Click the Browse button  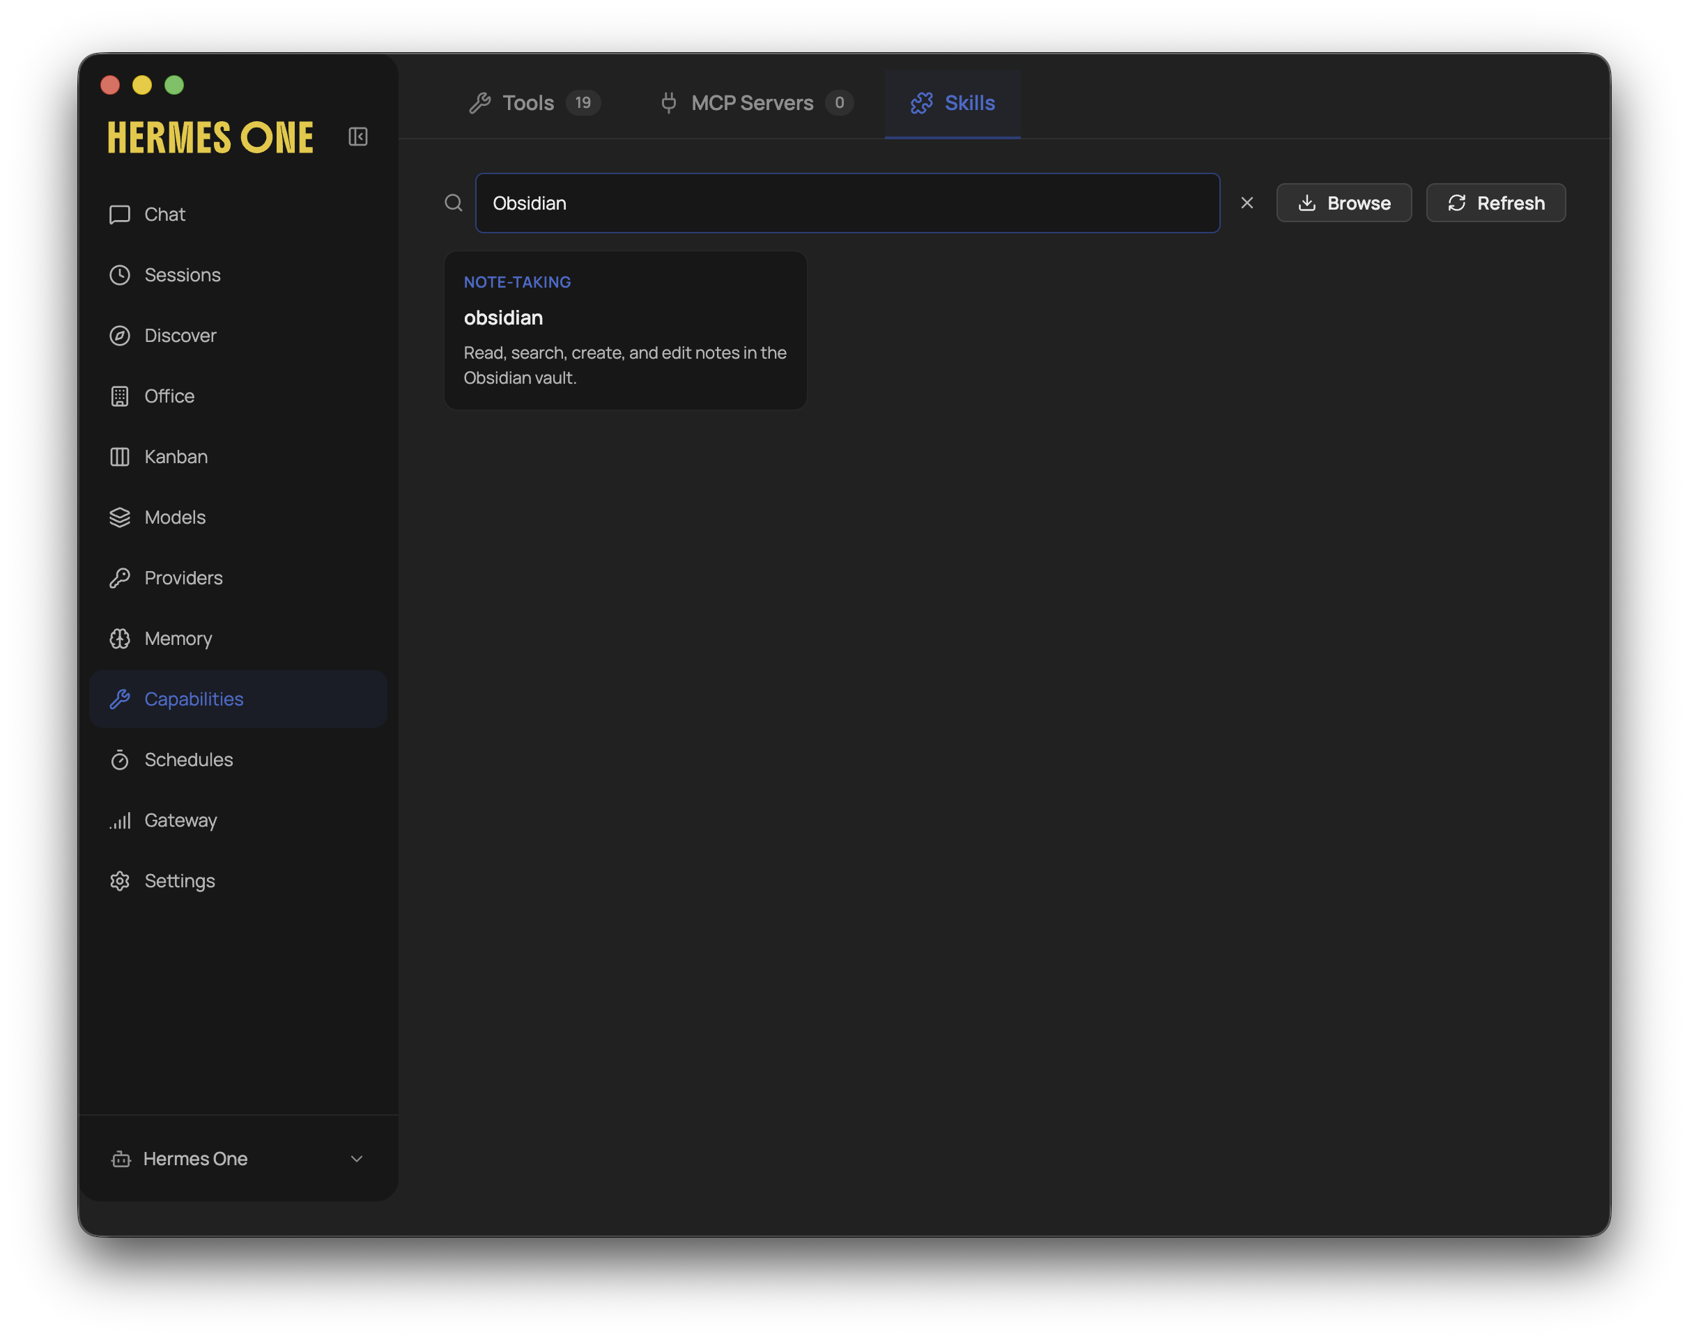1344,203
